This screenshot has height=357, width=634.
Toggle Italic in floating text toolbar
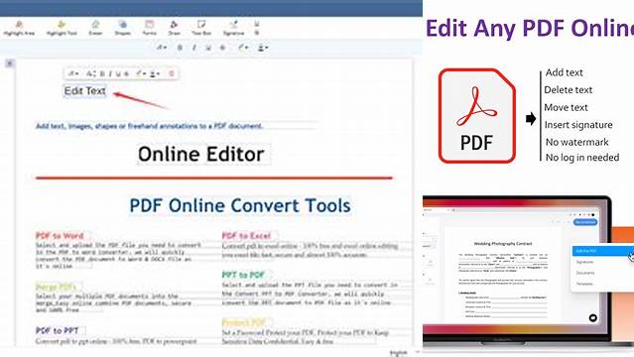click(110, 73)
